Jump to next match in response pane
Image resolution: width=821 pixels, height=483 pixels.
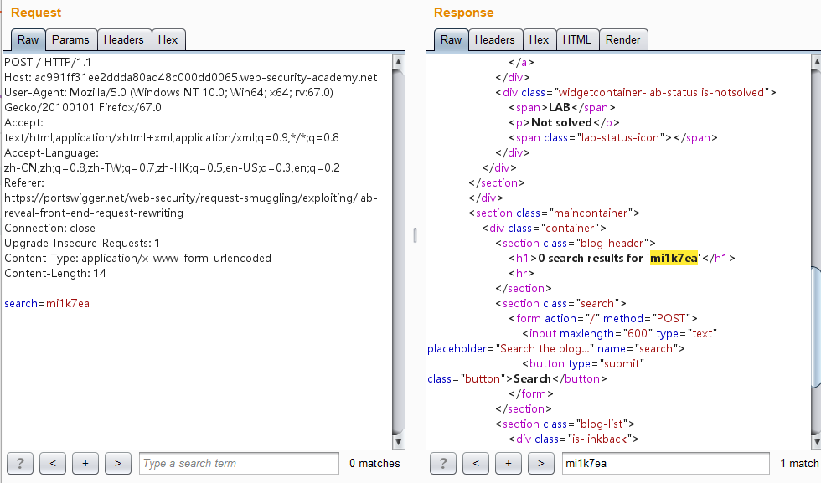[x=541, y=463]
